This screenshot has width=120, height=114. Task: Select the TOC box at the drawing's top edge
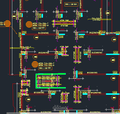71,4
